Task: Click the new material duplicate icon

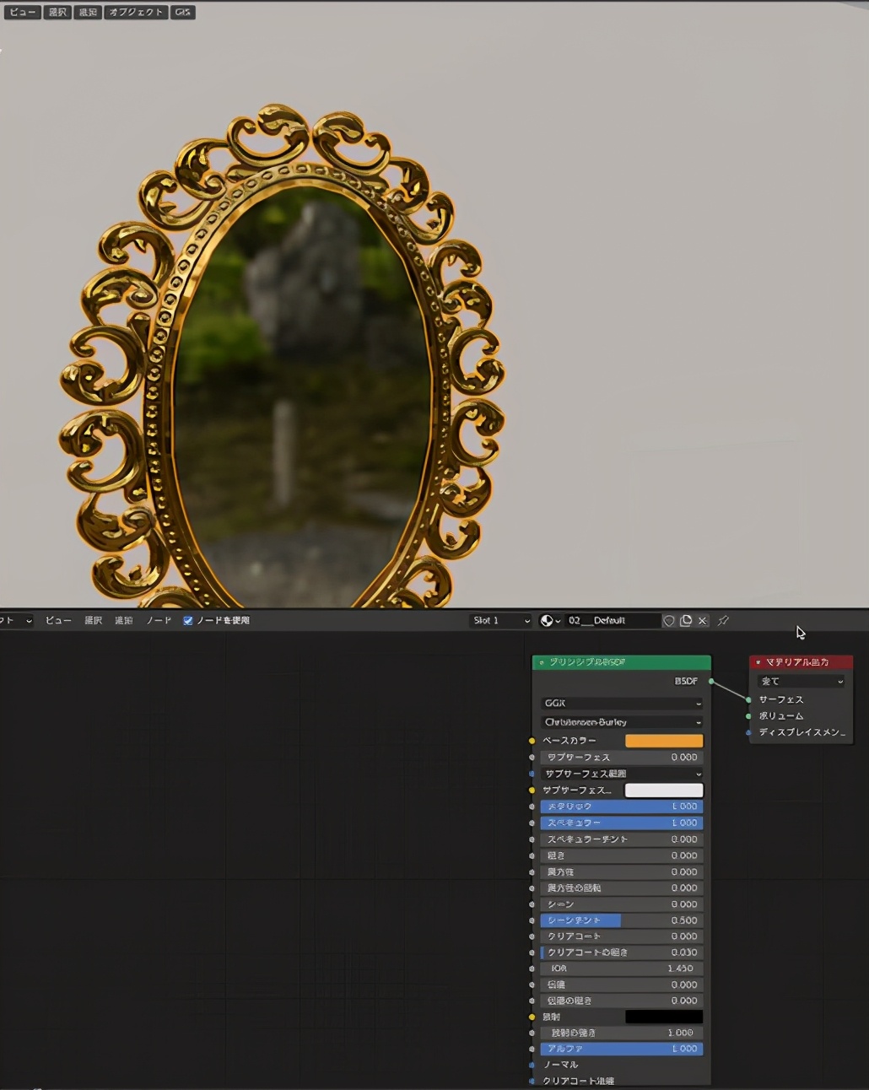Action: [686, 621]
